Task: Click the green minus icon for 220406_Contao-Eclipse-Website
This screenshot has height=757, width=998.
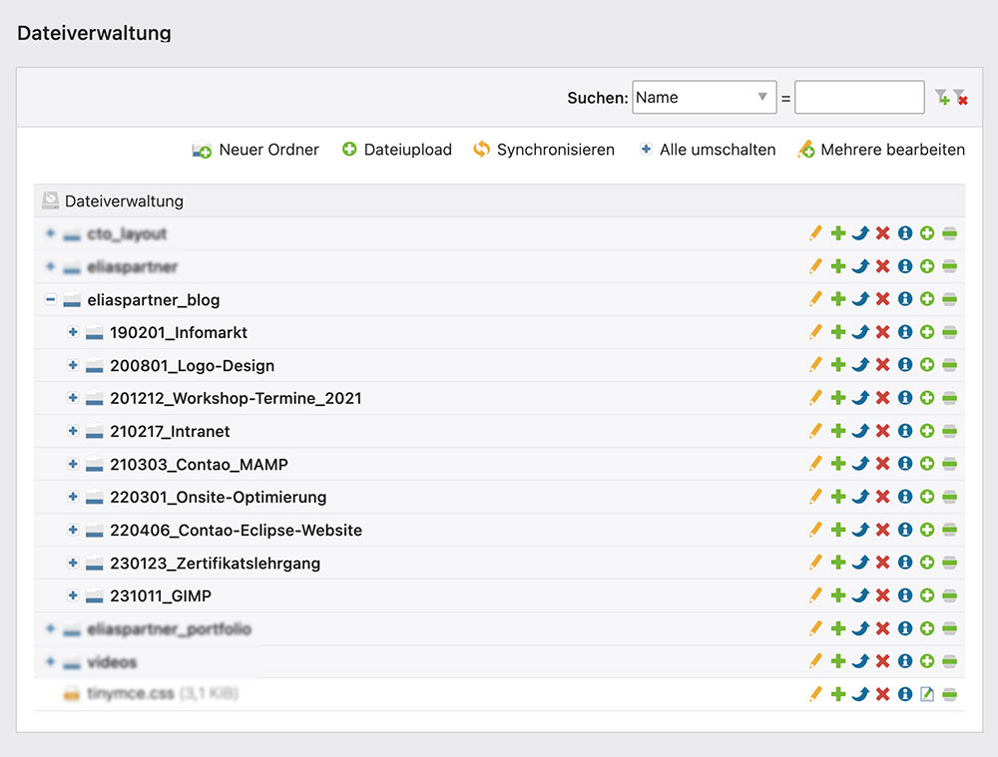Action: pyautogui.click(x=950, y=530)
